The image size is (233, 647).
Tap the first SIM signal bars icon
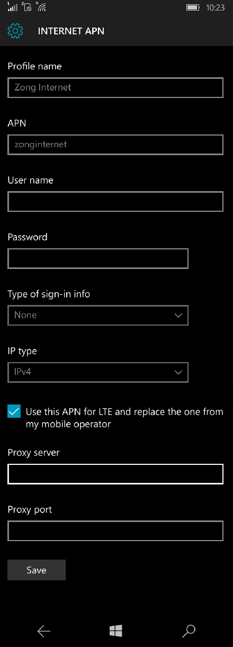point(13,7)
